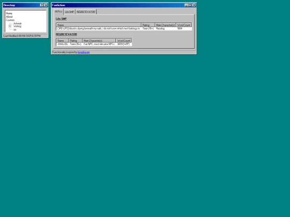290x217 pixels.
Task: Click the Last Modified status bar text
Action: (22, 36)
